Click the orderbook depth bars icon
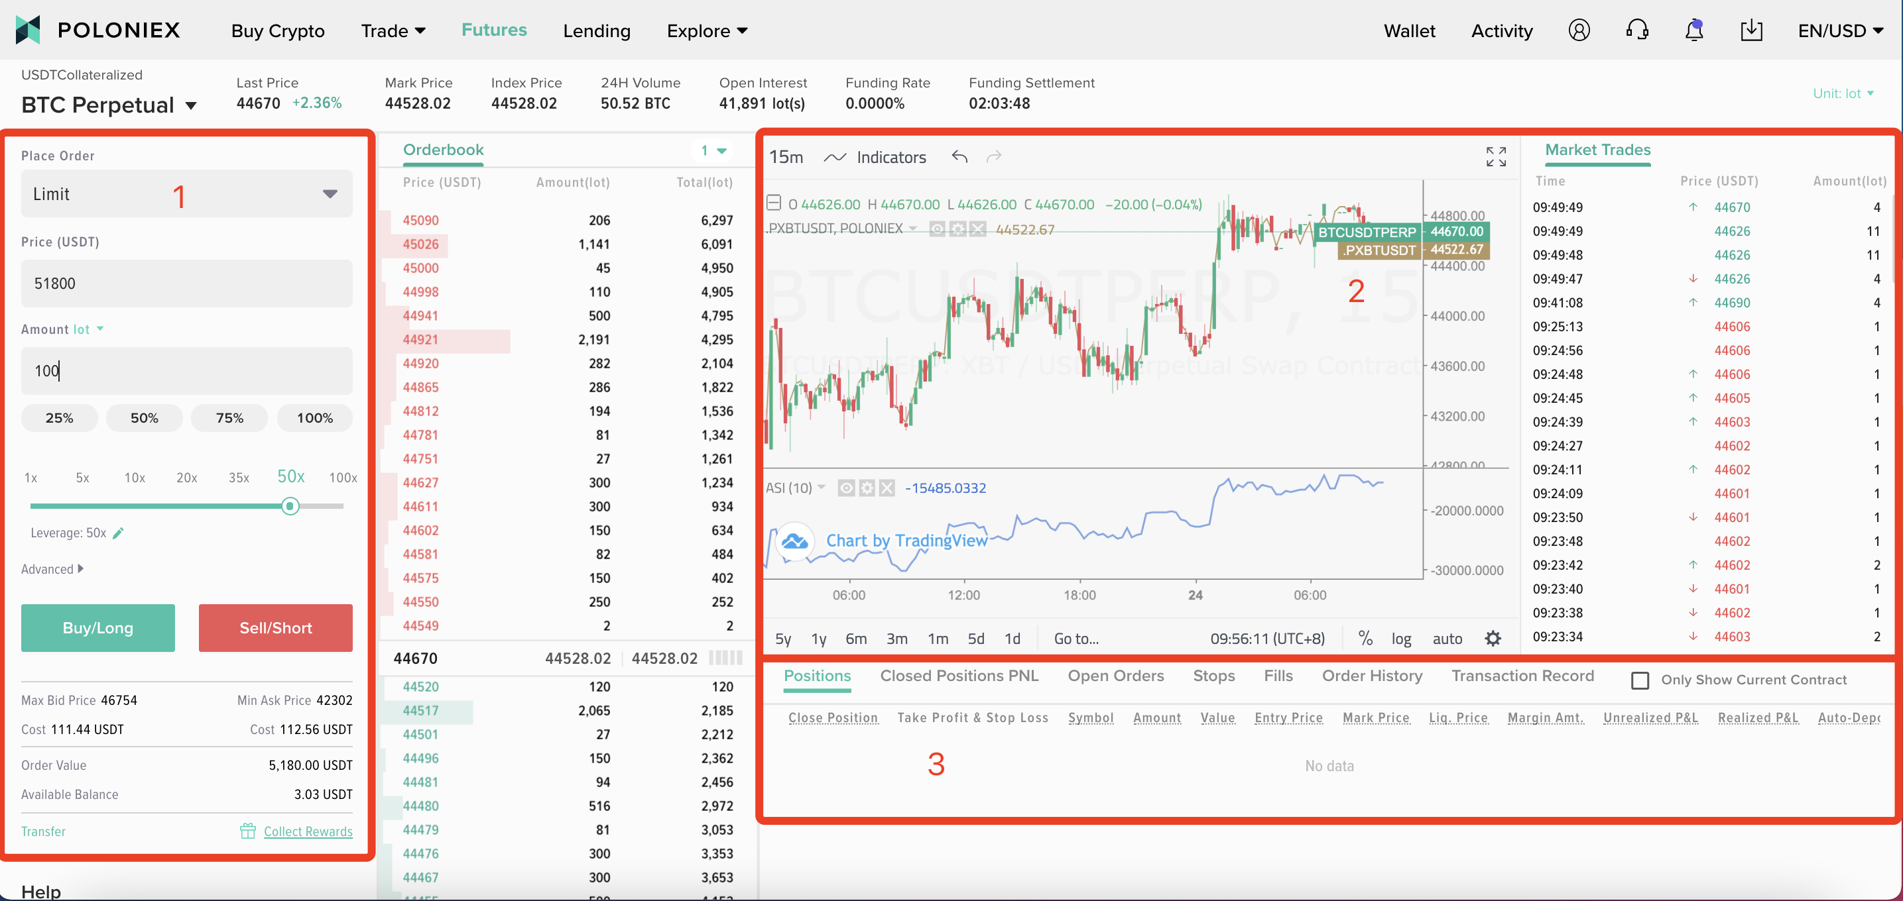The width and height of the screenshot is (1903, 901). coord(725,657)
